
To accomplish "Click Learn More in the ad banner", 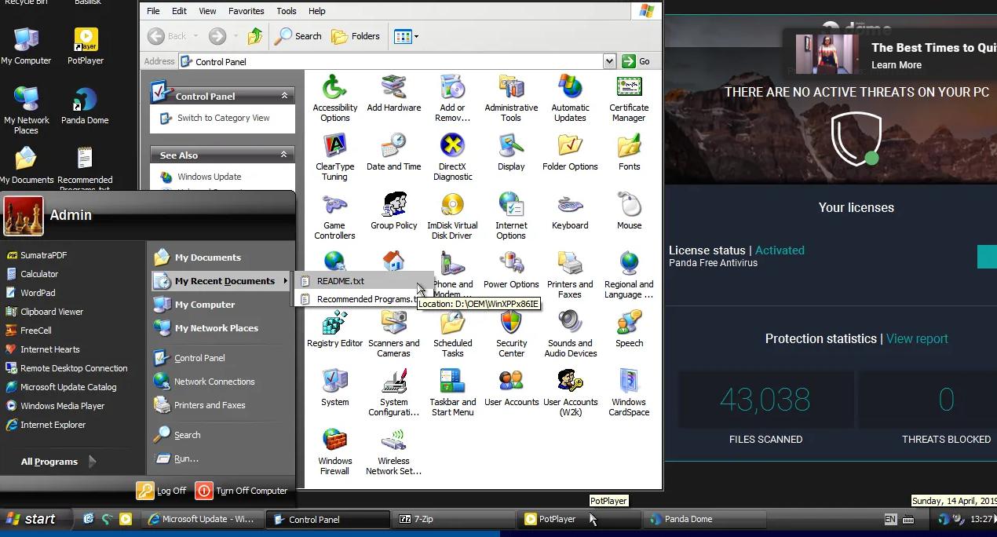I will point(896,65).
